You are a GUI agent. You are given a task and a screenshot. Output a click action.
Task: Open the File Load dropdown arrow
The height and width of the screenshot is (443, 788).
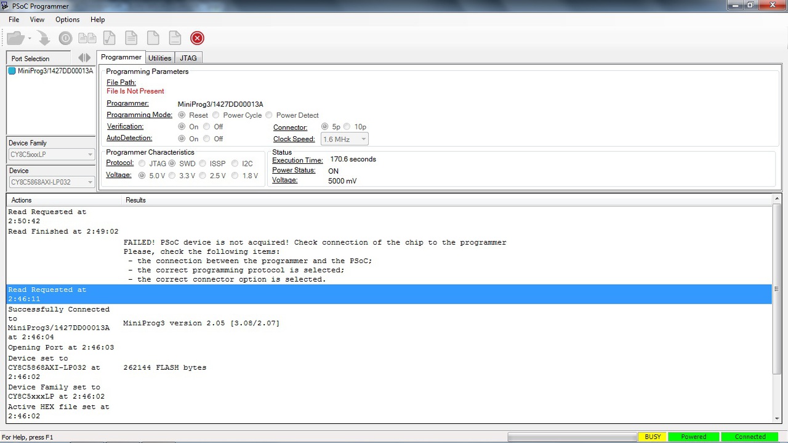[30, 38]
